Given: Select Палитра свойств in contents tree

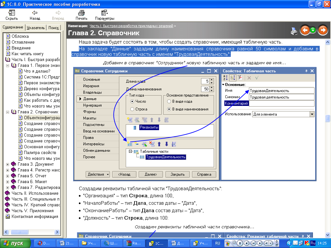Looking at the screenshot, I should pyautogui.click(x=40, y=152).
